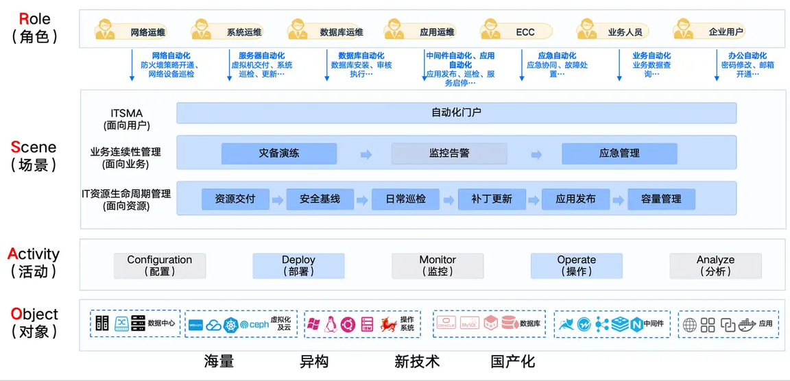This screenshot has width=790, height=381.
Task: Click the 资源交付 step
Action: pos(235,199)
